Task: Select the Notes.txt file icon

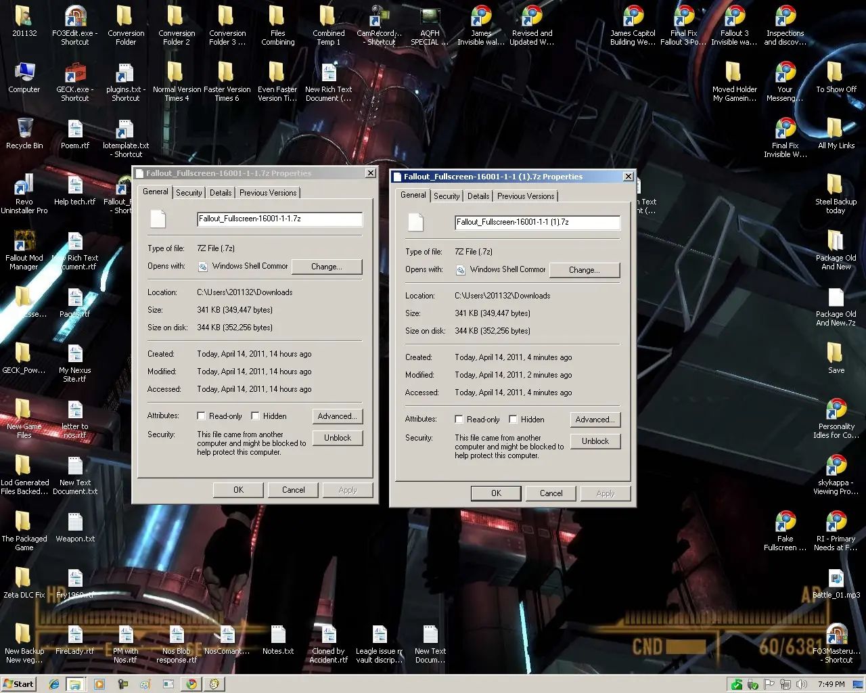Action: [x=278, y=635]
